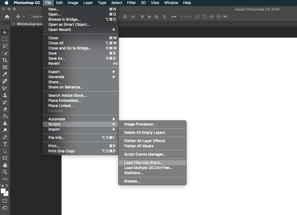Click the pan 3D camera icon
Viewport: 297px width, 215px height.
pyautogui.click(x=212, y=17)
